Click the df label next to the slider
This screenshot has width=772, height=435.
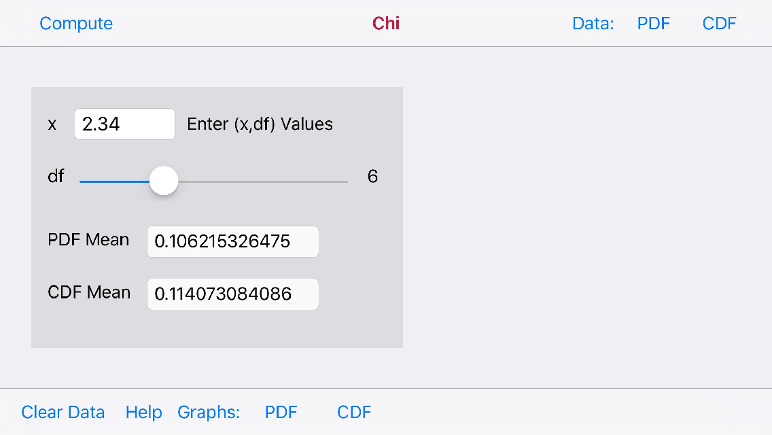coord(57,176)
